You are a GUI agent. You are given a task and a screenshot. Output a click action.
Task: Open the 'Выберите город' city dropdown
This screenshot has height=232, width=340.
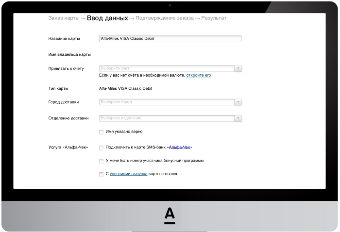[x=170, y=102]
